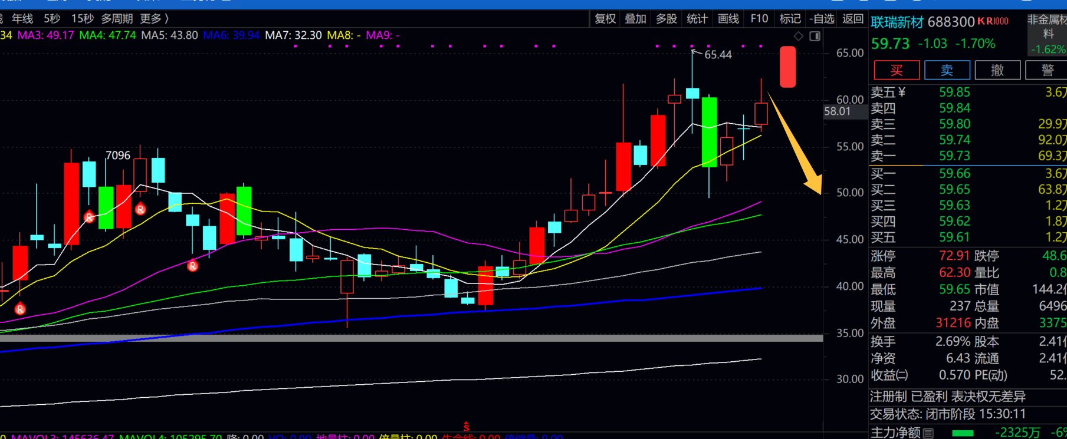
Task: Click the yellow arrow annotation on chart
Action: [x=795, y=144]
